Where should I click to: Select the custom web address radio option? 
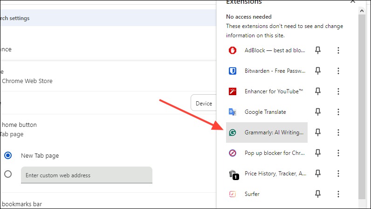8,174
